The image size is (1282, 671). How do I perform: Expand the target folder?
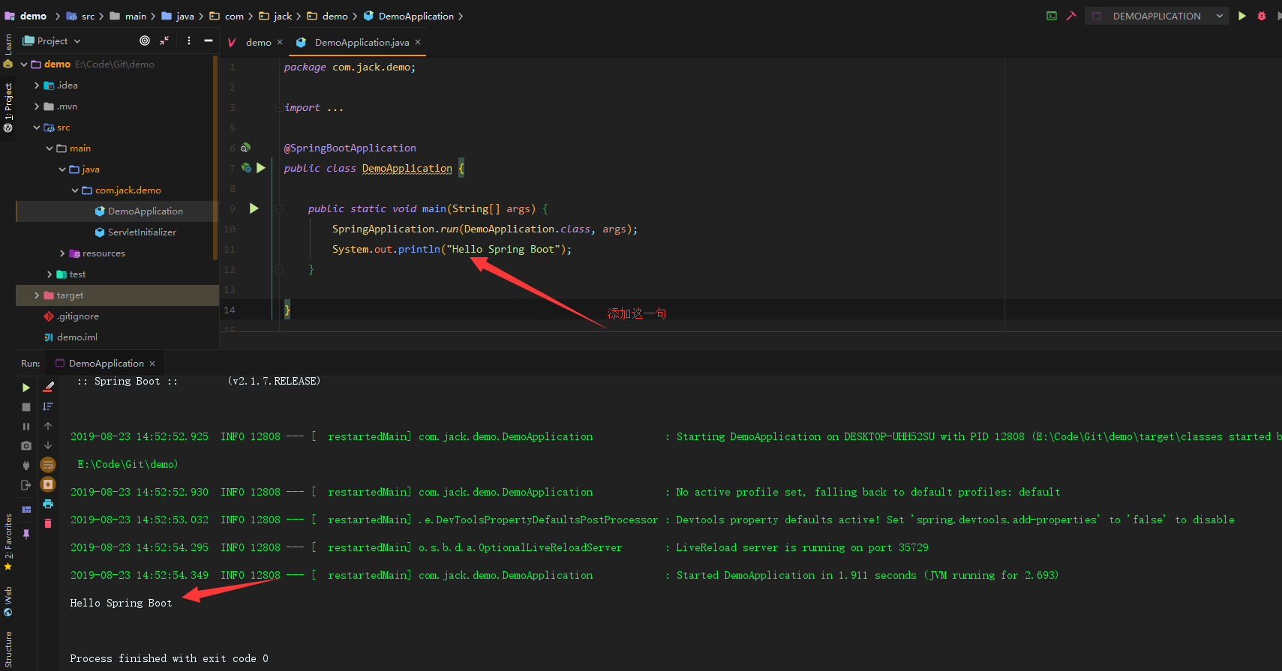[37, 295]
